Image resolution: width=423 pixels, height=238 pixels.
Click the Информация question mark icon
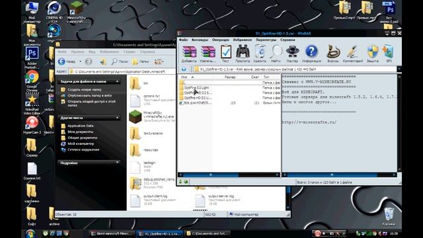point(311,52)
